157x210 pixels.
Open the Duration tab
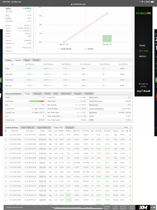[78, 94]
